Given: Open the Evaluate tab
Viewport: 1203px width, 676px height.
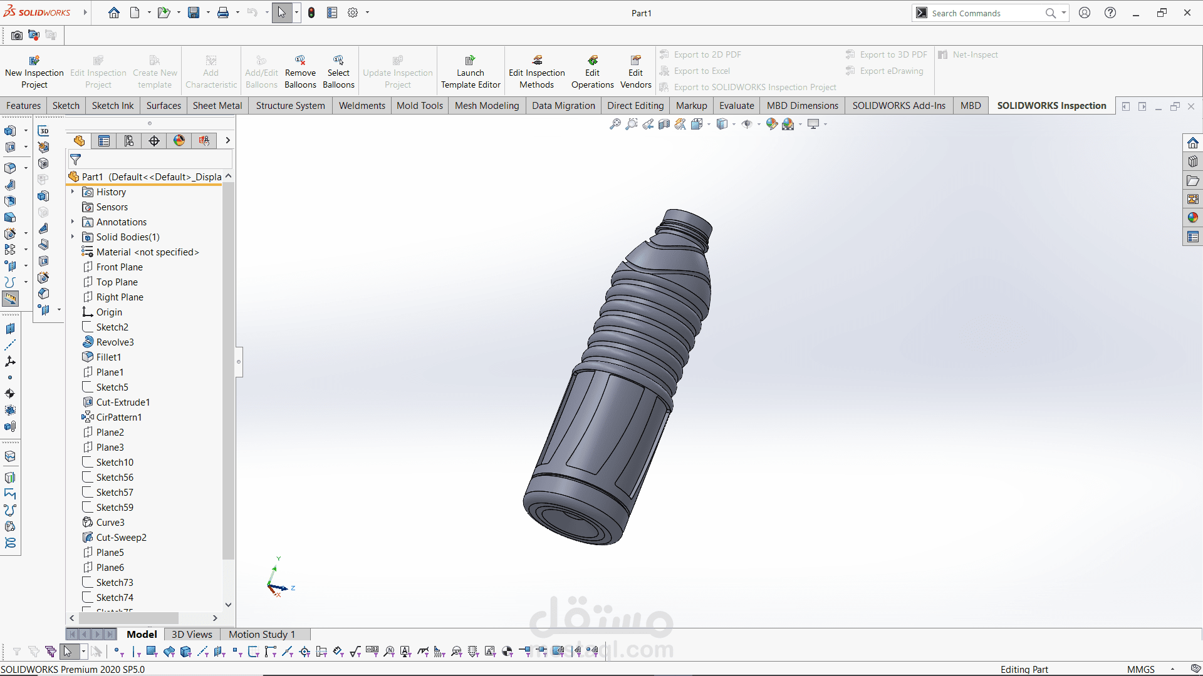Looking at the screenshot, I should (x=737, y=106).
